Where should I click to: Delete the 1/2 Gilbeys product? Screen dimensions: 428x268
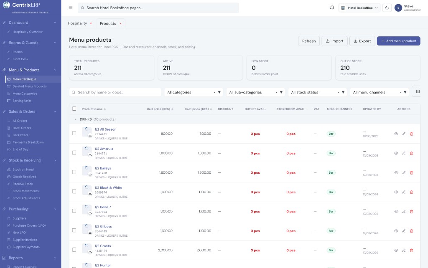pos(412,231)
